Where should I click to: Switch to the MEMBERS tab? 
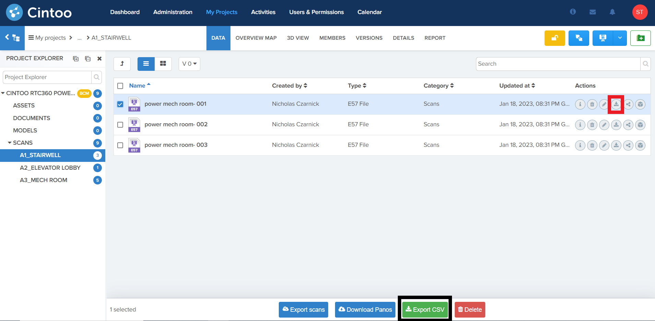click(x=332, y=38)
